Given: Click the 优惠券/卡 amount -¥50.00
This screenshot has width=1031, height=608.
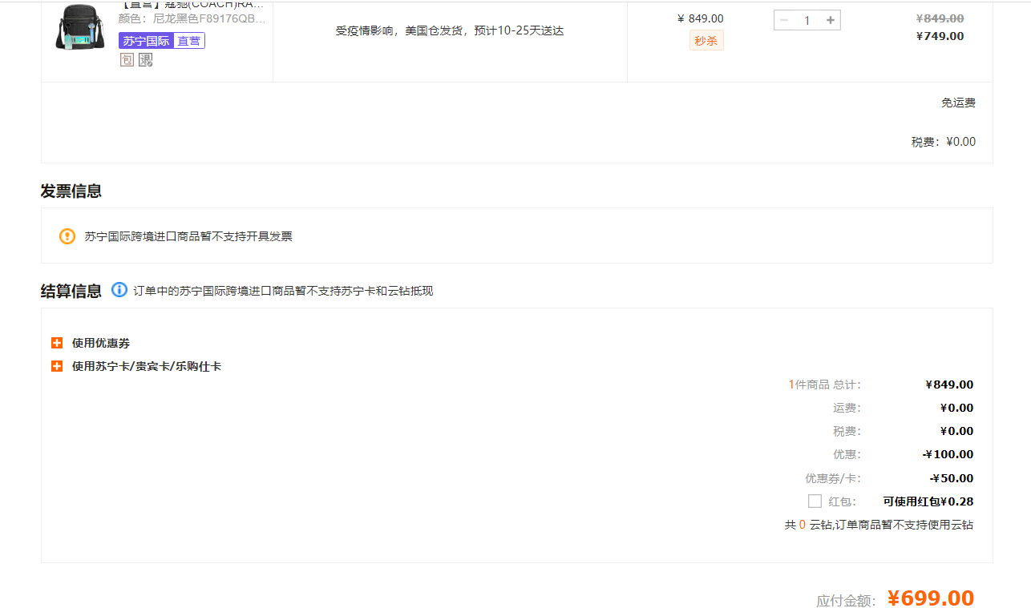Looking at the screenshot, I should (x=952, y=478).
